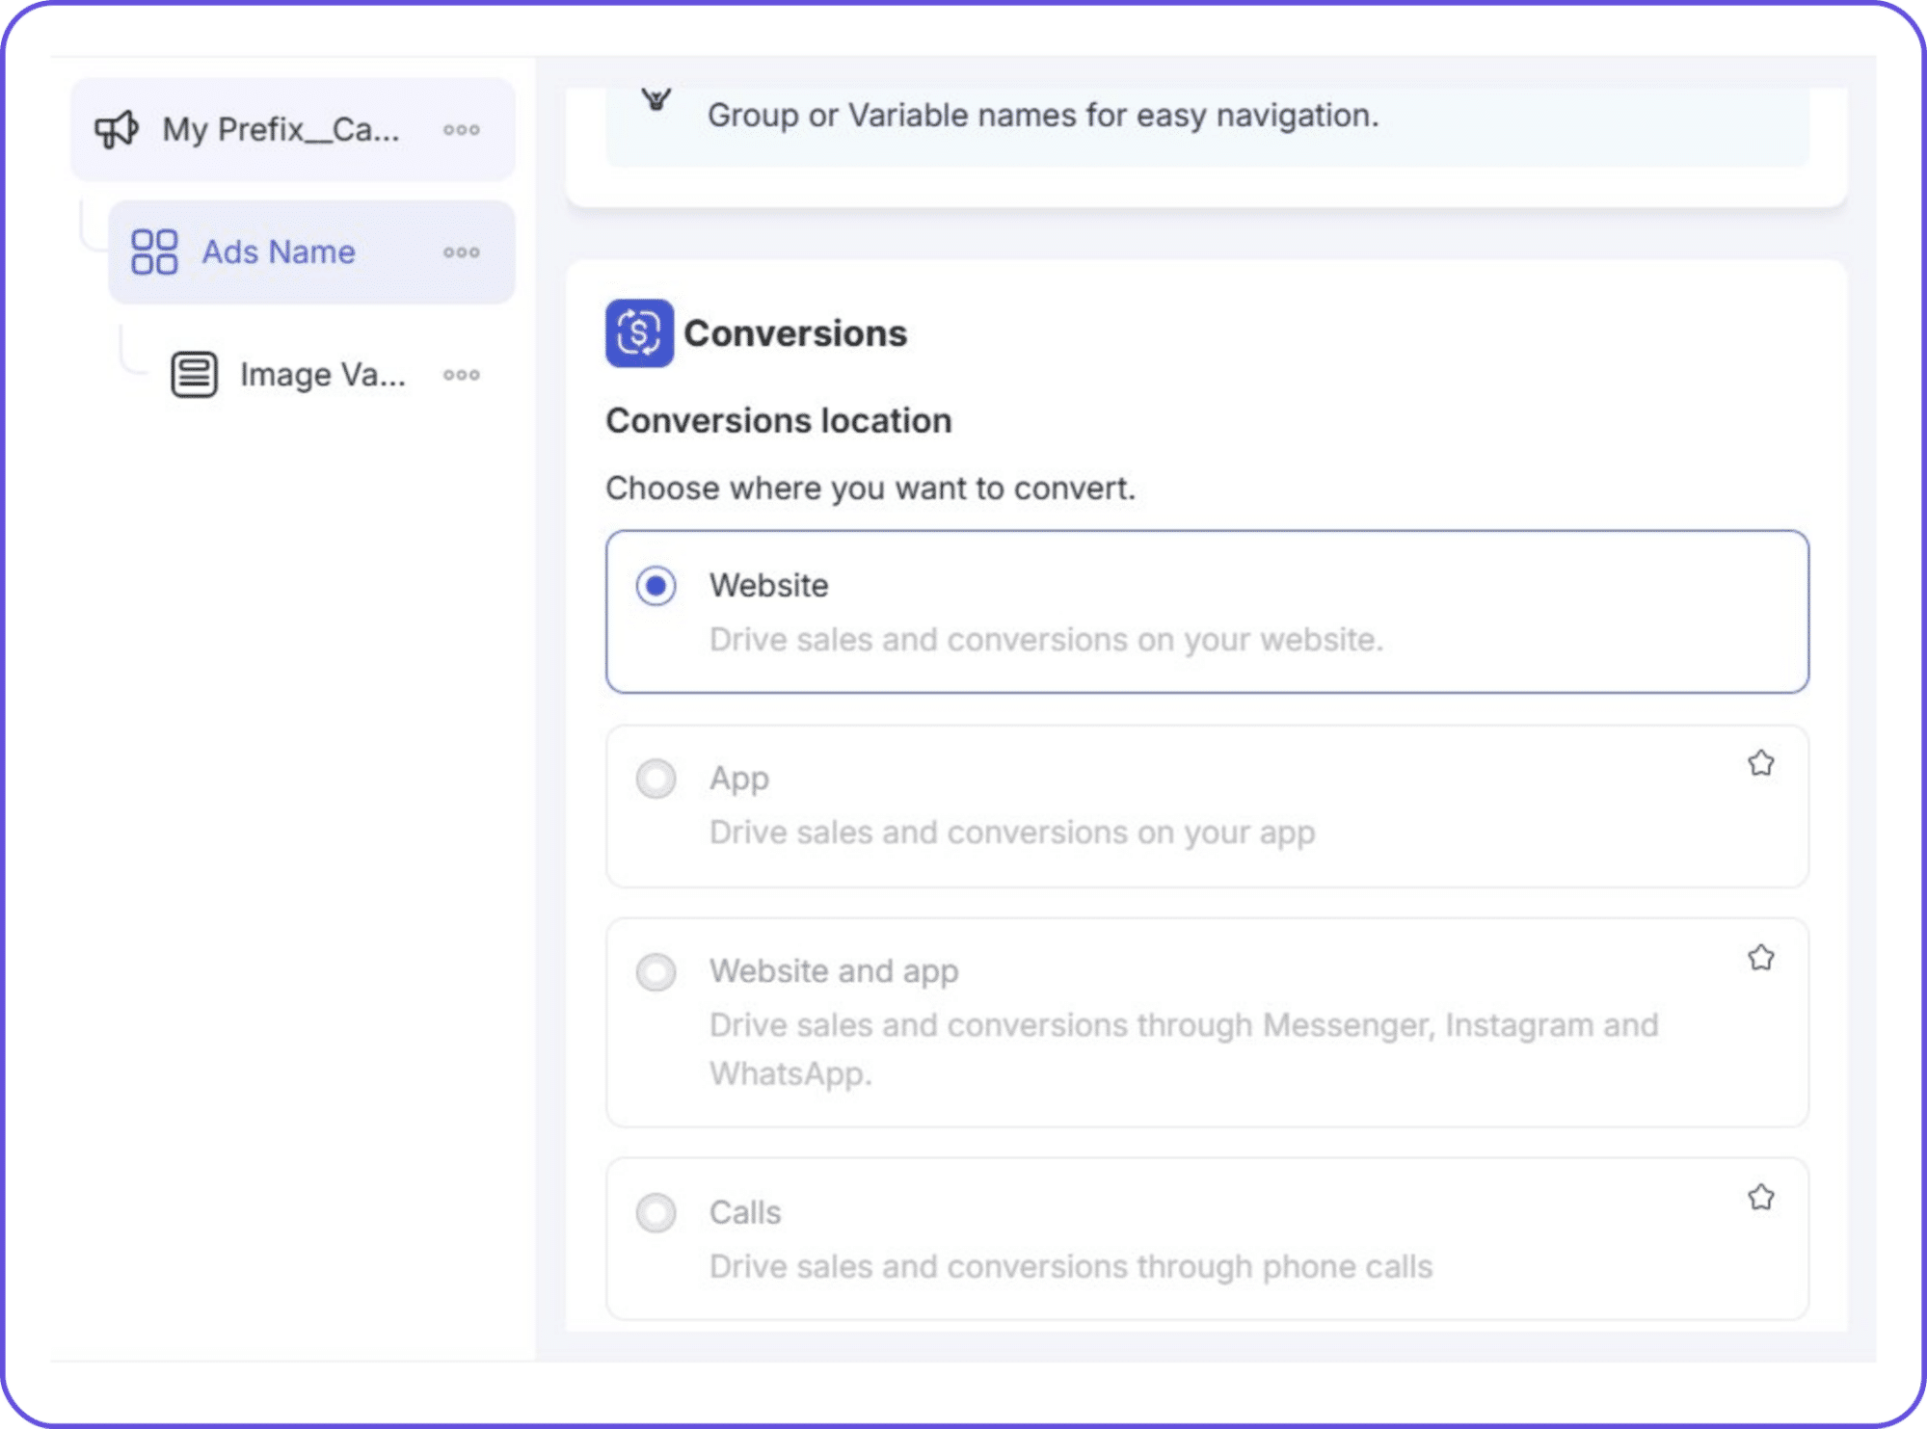Select the Website and app radio button
Screen dimensions: 1927x1429
click(x=656, y=971)
